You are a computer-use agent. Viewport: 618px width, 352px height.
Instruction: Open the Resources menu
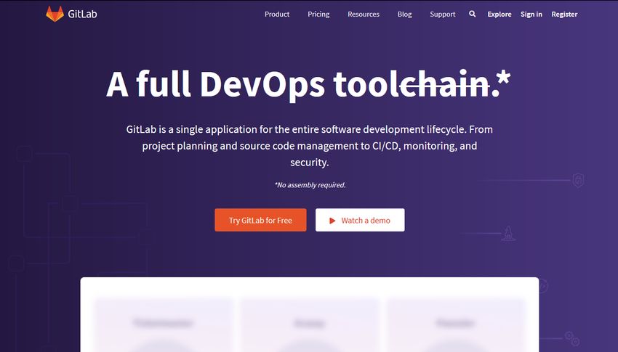click(364, 15)
